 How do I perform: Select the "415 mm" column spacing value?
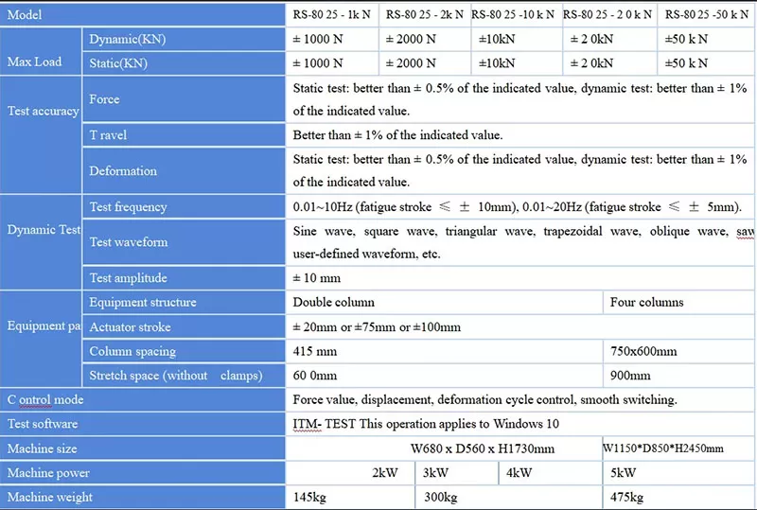click(315, 351)
